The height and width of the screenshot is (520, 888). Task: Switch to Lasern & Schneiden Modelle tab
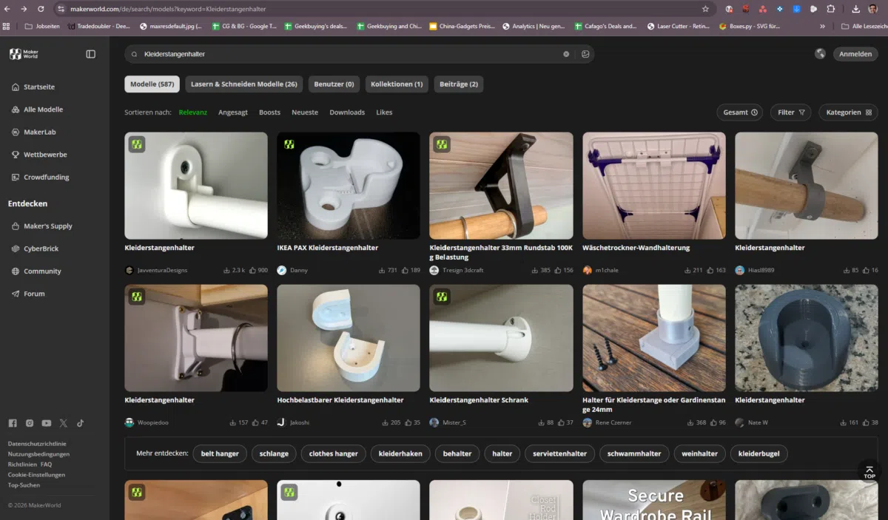point(243,84)
